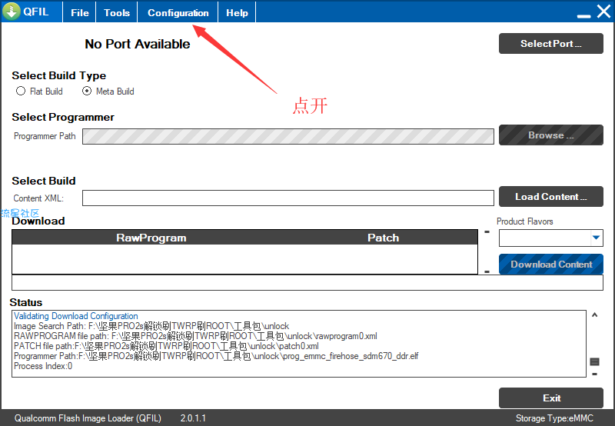Image resolution: width=615 pixels, height=426 pixels.
Task: Open the Product Flavors dropdown arrow
Action: tap(597, 238)
